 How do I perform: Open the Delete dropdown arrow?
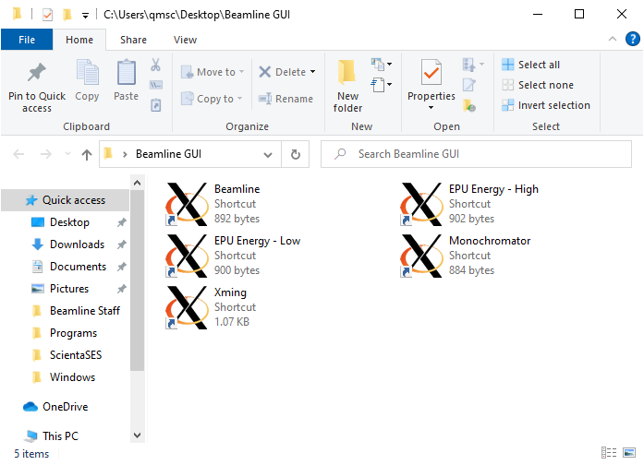click(x=313, y=72)
